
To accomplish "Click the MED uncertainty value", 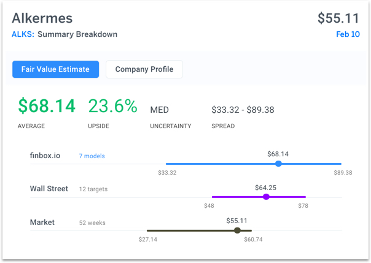I will coord(160,110).
